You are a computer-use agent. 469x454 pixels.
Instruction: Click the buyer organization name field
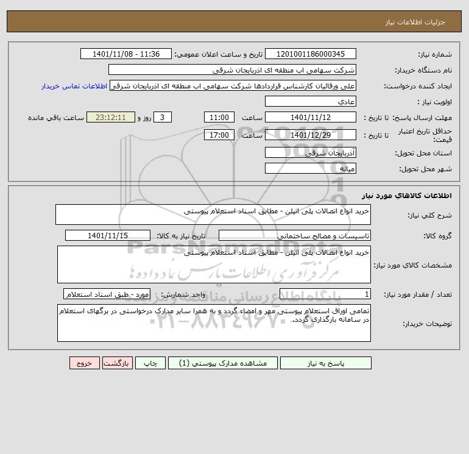click(x=232, y=69)
